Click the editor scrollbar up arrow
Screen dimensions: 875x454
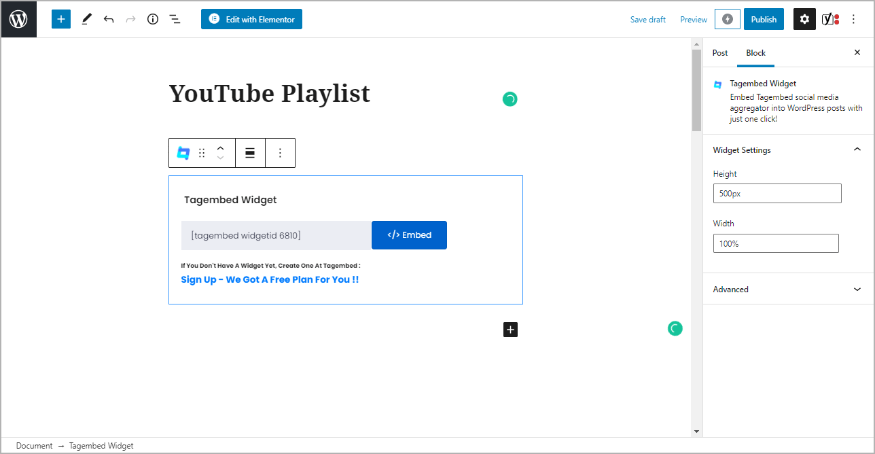(696, 44)
